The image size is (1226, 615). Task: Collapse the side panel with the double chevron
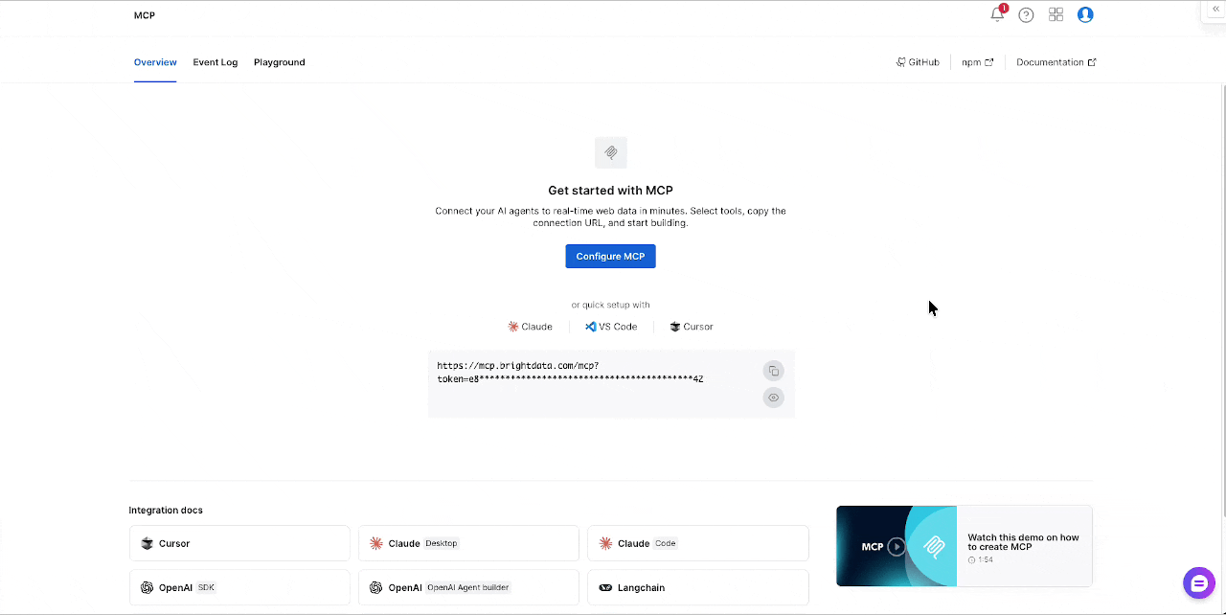(x=1216, y=9)
